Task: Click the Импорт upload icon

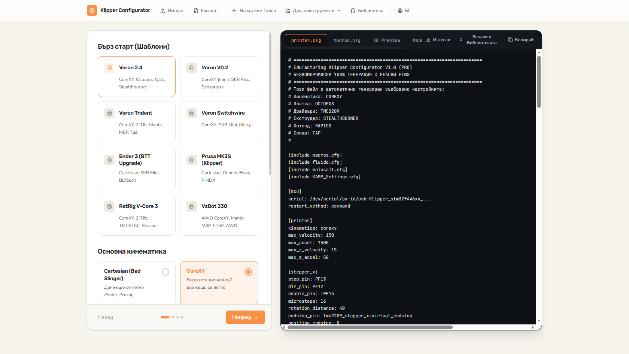Action: click(162, 11)
